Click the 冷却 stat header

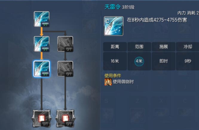coord(188,47)
